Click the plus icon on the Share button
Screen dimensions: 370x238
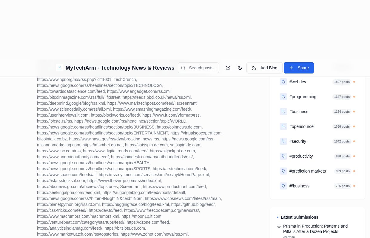(x=291, y=68)
